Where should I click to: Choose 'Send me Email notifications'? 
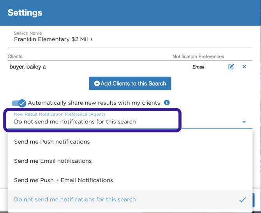(x=53, y=161)
